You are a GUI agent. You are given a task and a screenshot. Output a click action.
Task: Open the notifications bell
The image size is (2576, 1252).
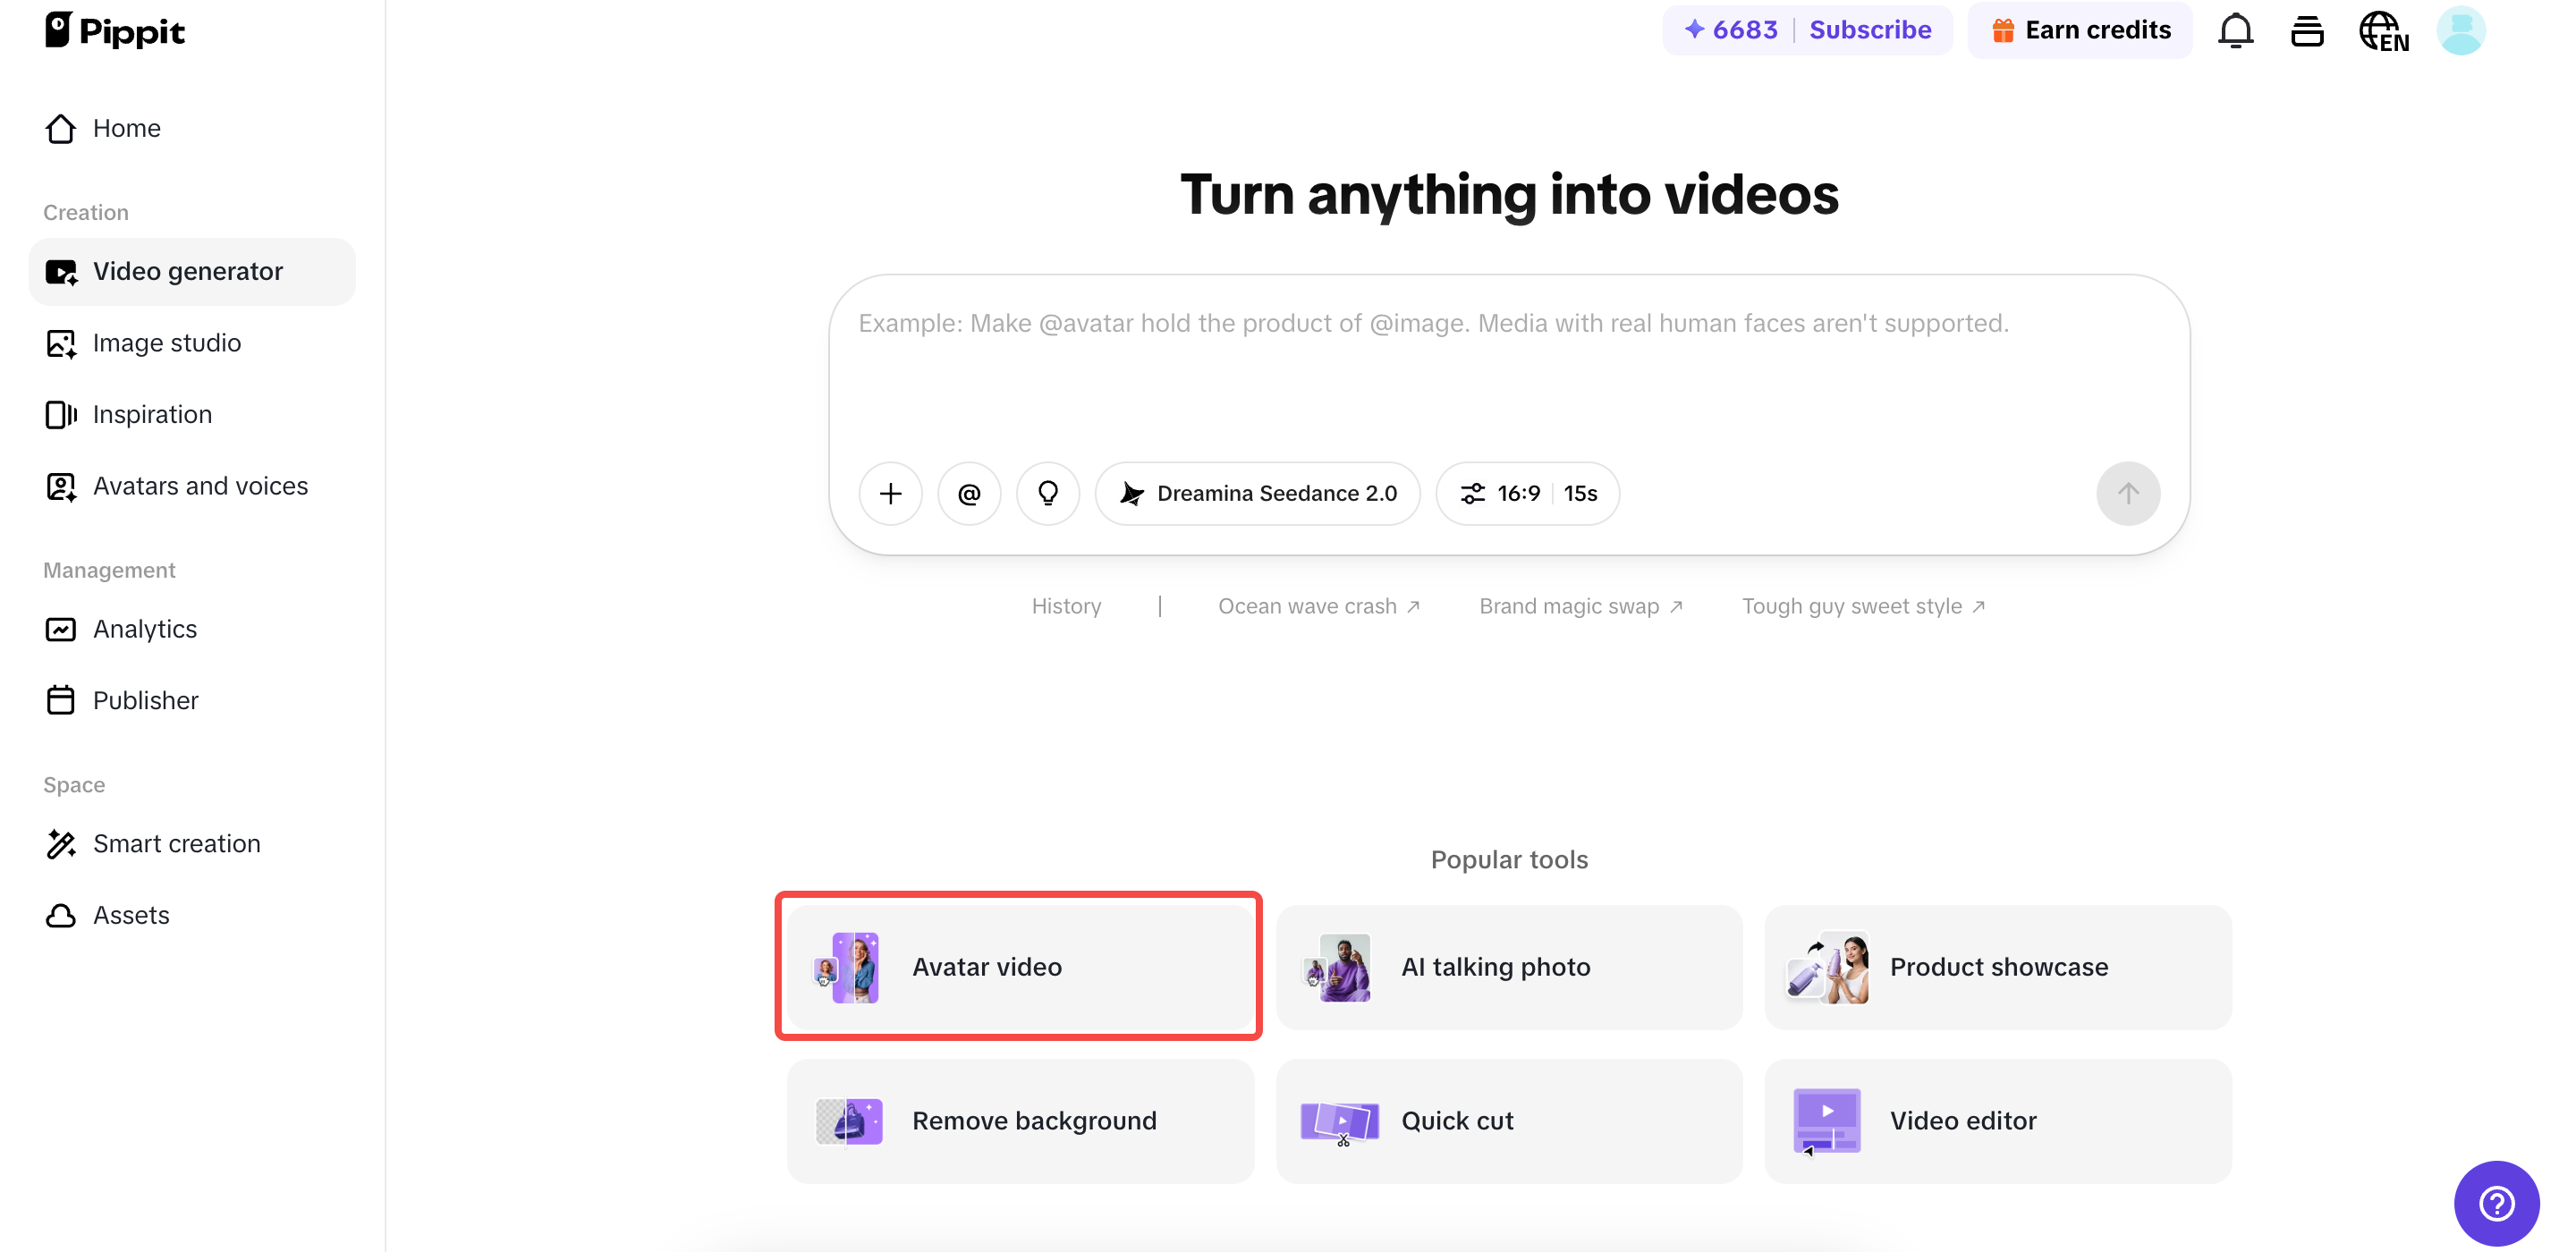(x=2236, y=30)
